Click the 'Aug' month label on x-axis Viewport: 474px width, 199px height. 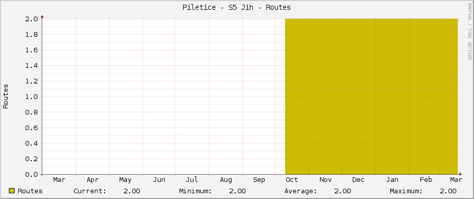coord(226,180)
